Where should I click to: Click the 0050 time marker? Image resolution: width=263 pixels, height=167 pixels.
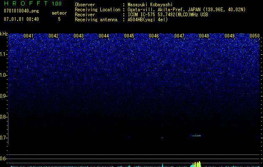point(255,36)
